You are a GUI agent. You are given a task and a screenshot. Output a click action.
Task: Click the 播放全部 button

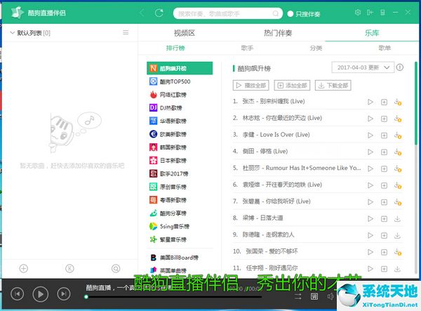tap(250, 86)
